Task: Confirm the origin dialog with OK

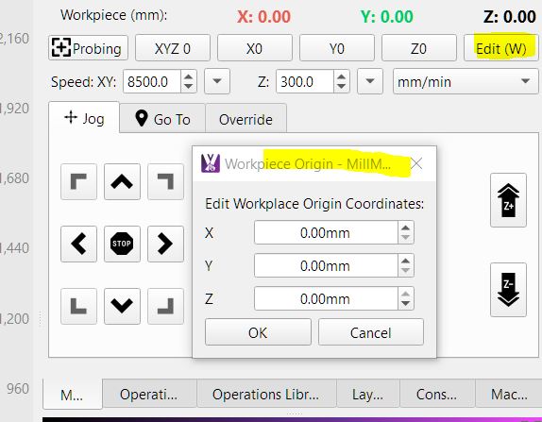Action: coord(258,332)
